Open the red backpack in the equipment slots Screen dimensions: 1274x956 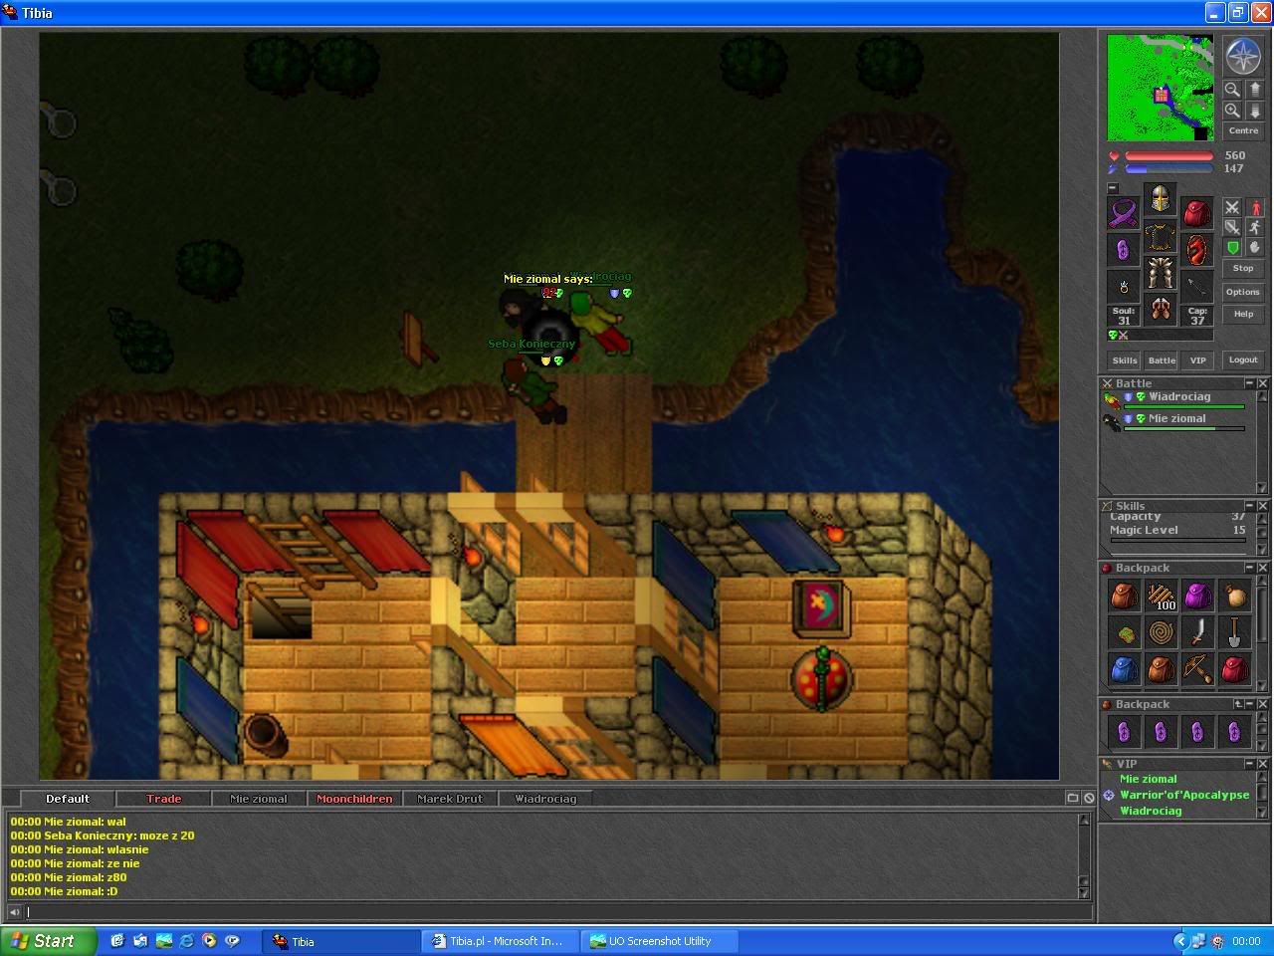tap(1196, 213)
